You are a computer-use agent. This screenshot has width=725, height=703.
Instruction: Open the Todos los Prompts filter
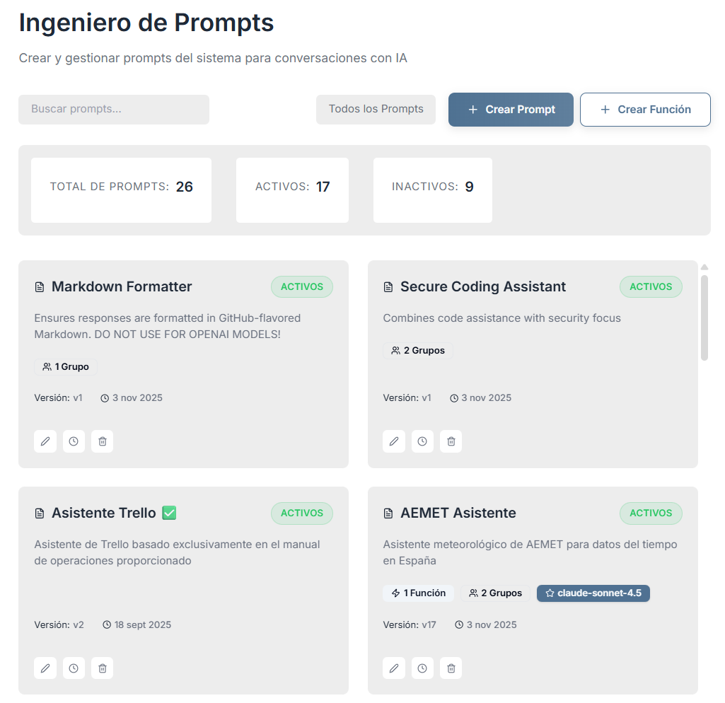[376, 109]
